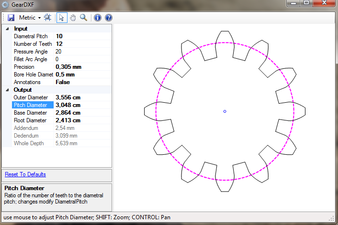Click the Pressure Angle label

tap(31, 52)
